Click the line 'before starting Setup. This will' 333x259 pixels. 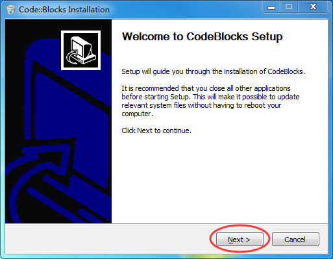click(x=210, y=97)
